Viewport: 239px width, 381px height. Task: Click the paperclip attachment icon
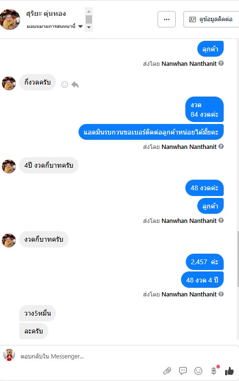(167, 371)
